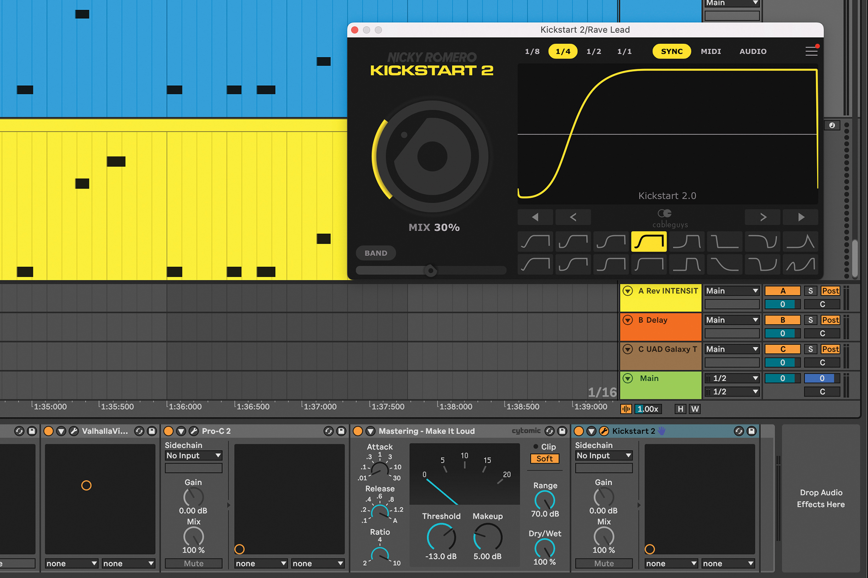Open Kickstart 2 device wrench configure icon
The height and width of the screenshot is (578, 868).
[604, 431]
